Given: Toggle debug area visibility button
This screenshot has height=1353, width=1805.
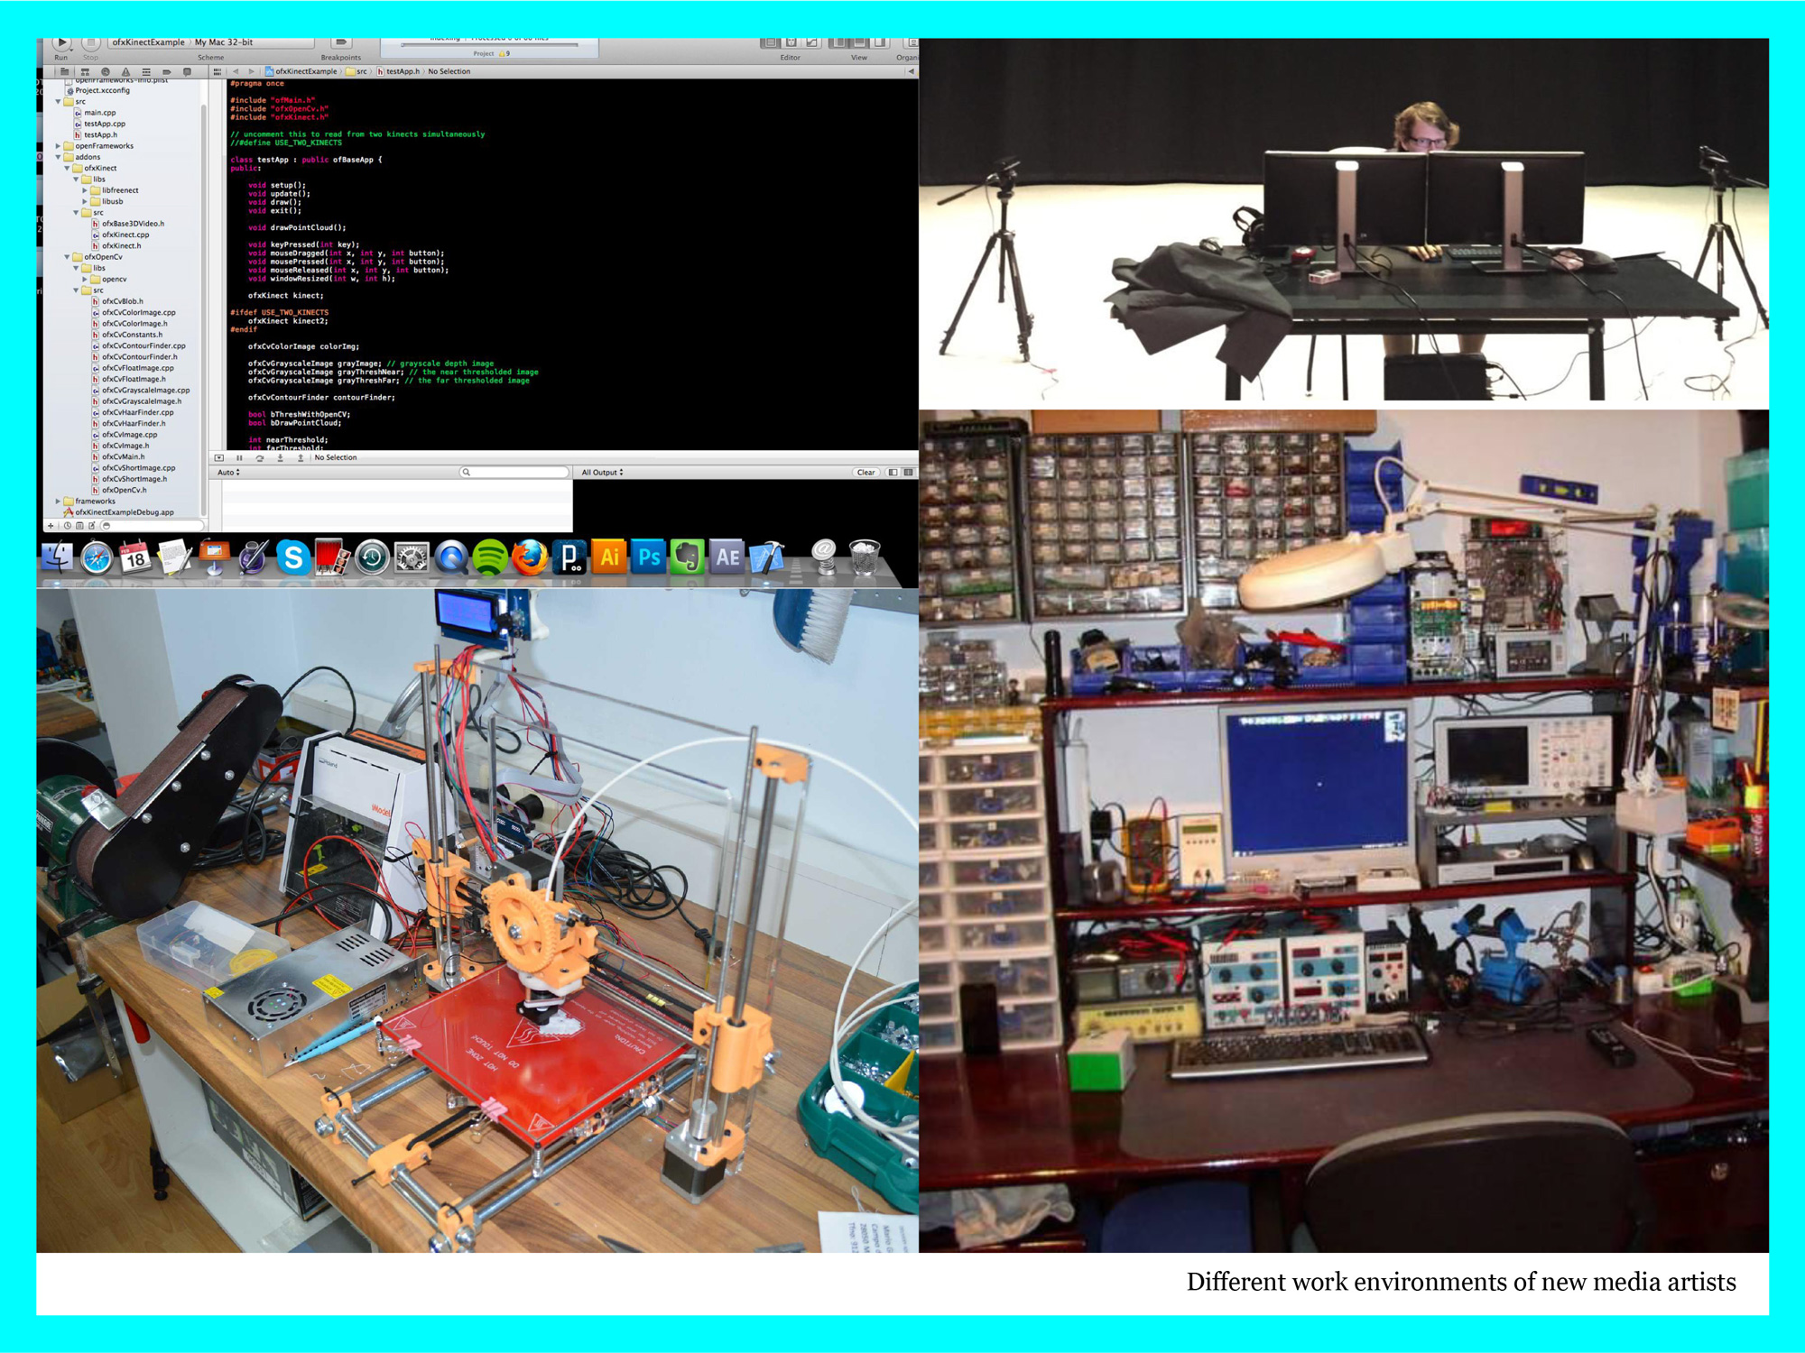Looking at the screenshot, I should (x=219, y=458).
